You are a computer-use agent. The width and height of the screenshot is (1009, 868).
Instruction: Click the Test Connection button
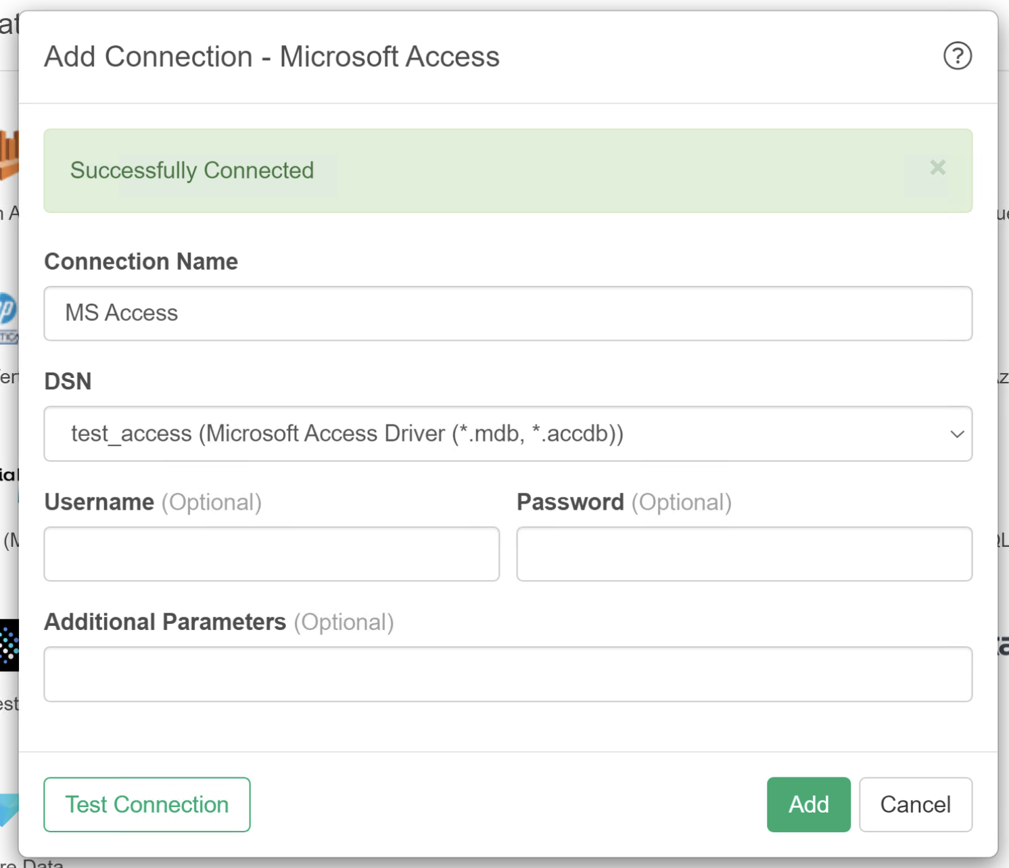(x=147, y=804)
